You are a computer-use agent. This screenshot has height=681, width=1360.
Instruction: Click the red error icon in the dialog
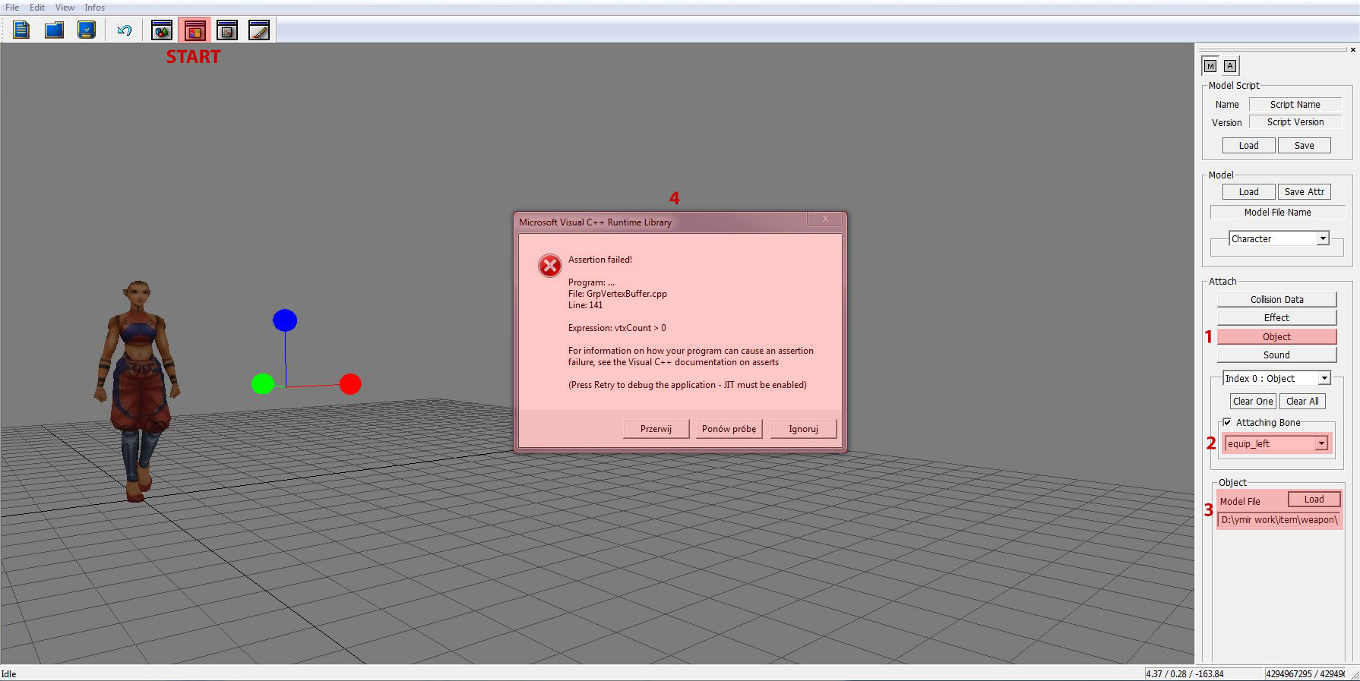point(550,266)
